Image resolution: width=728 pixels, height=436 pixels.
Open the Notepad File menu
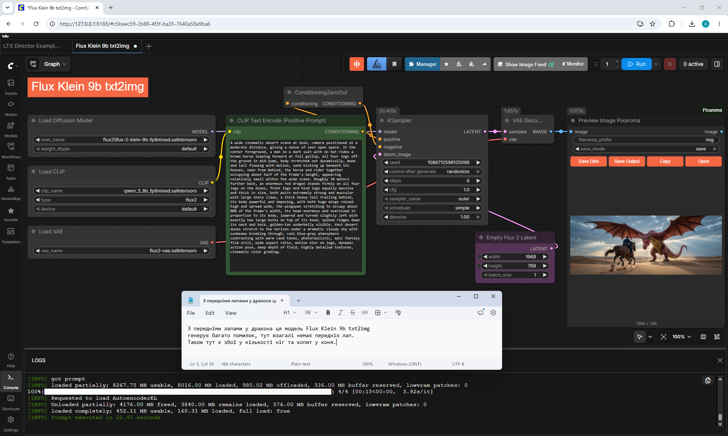tap(191, 313)
